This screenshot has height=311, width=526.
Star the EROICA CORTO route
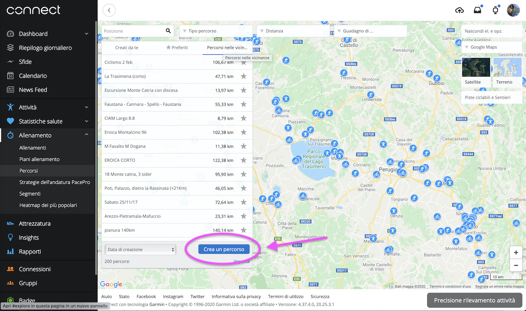tap(244, 160)
